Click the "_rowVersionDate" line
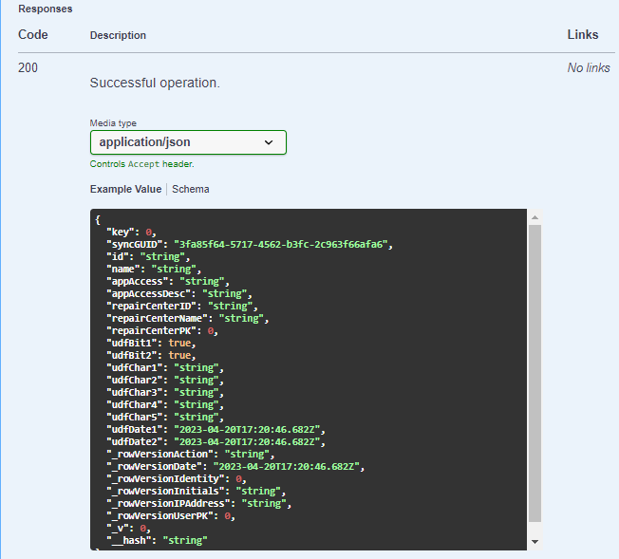Viewport: 619px width, 559px height. tap(235, 466)
